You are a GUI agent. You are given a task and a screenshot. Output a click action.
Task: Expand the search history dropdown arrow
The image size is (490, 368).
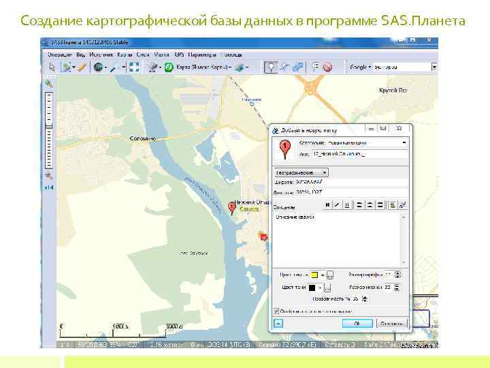pos(434,67)
